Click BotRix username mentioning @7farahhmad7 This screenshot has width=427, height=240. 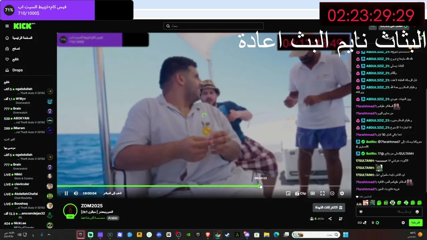[371, 142]
